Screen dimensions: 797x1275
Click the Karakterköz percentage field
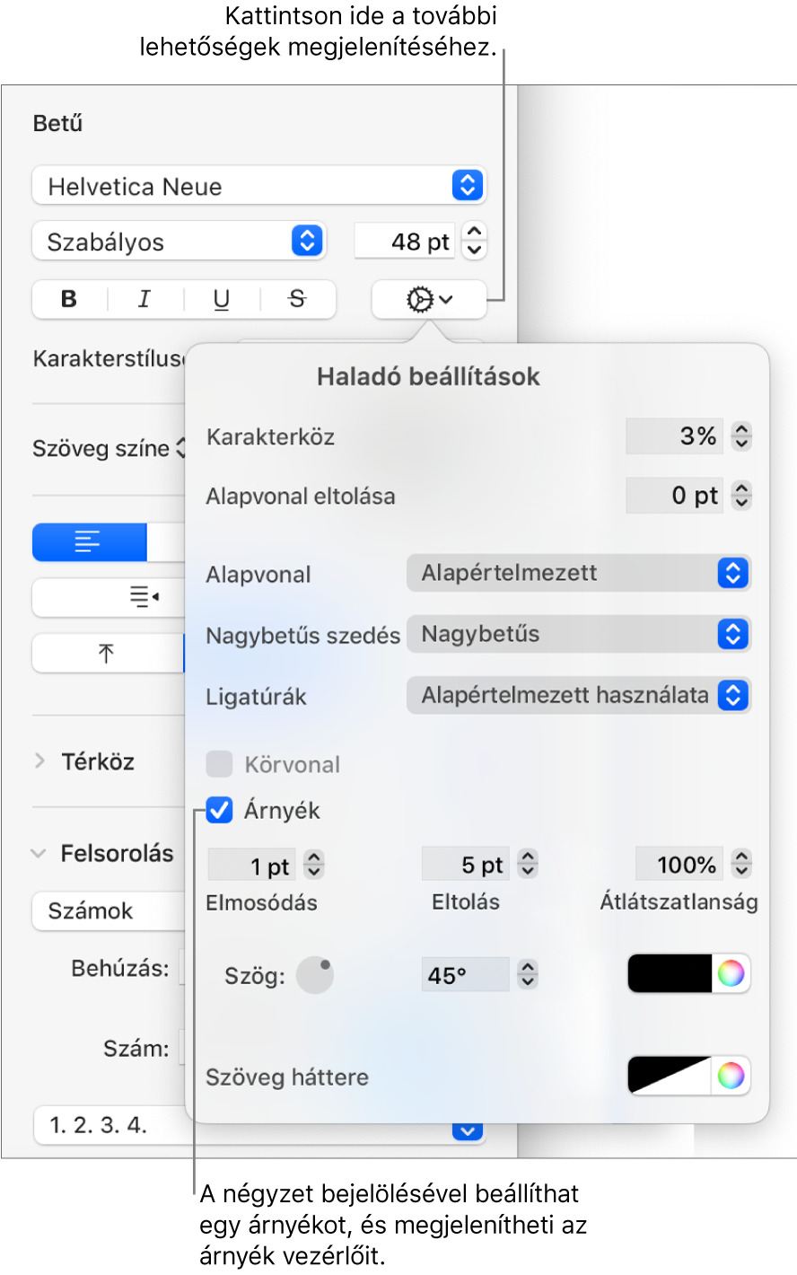(675, 436)
